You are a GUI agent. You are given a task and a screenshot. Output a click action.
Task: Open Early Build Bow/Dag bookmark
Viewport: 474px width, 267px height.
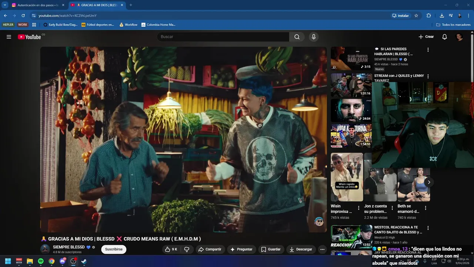[60, 25]
